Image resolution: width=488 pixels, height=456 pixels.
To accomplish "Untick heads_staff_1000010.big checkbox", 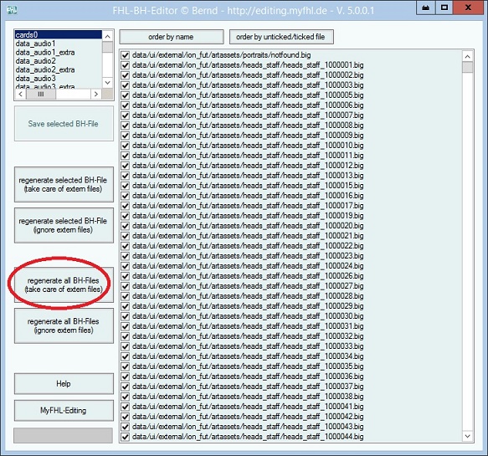I will 125,146.
